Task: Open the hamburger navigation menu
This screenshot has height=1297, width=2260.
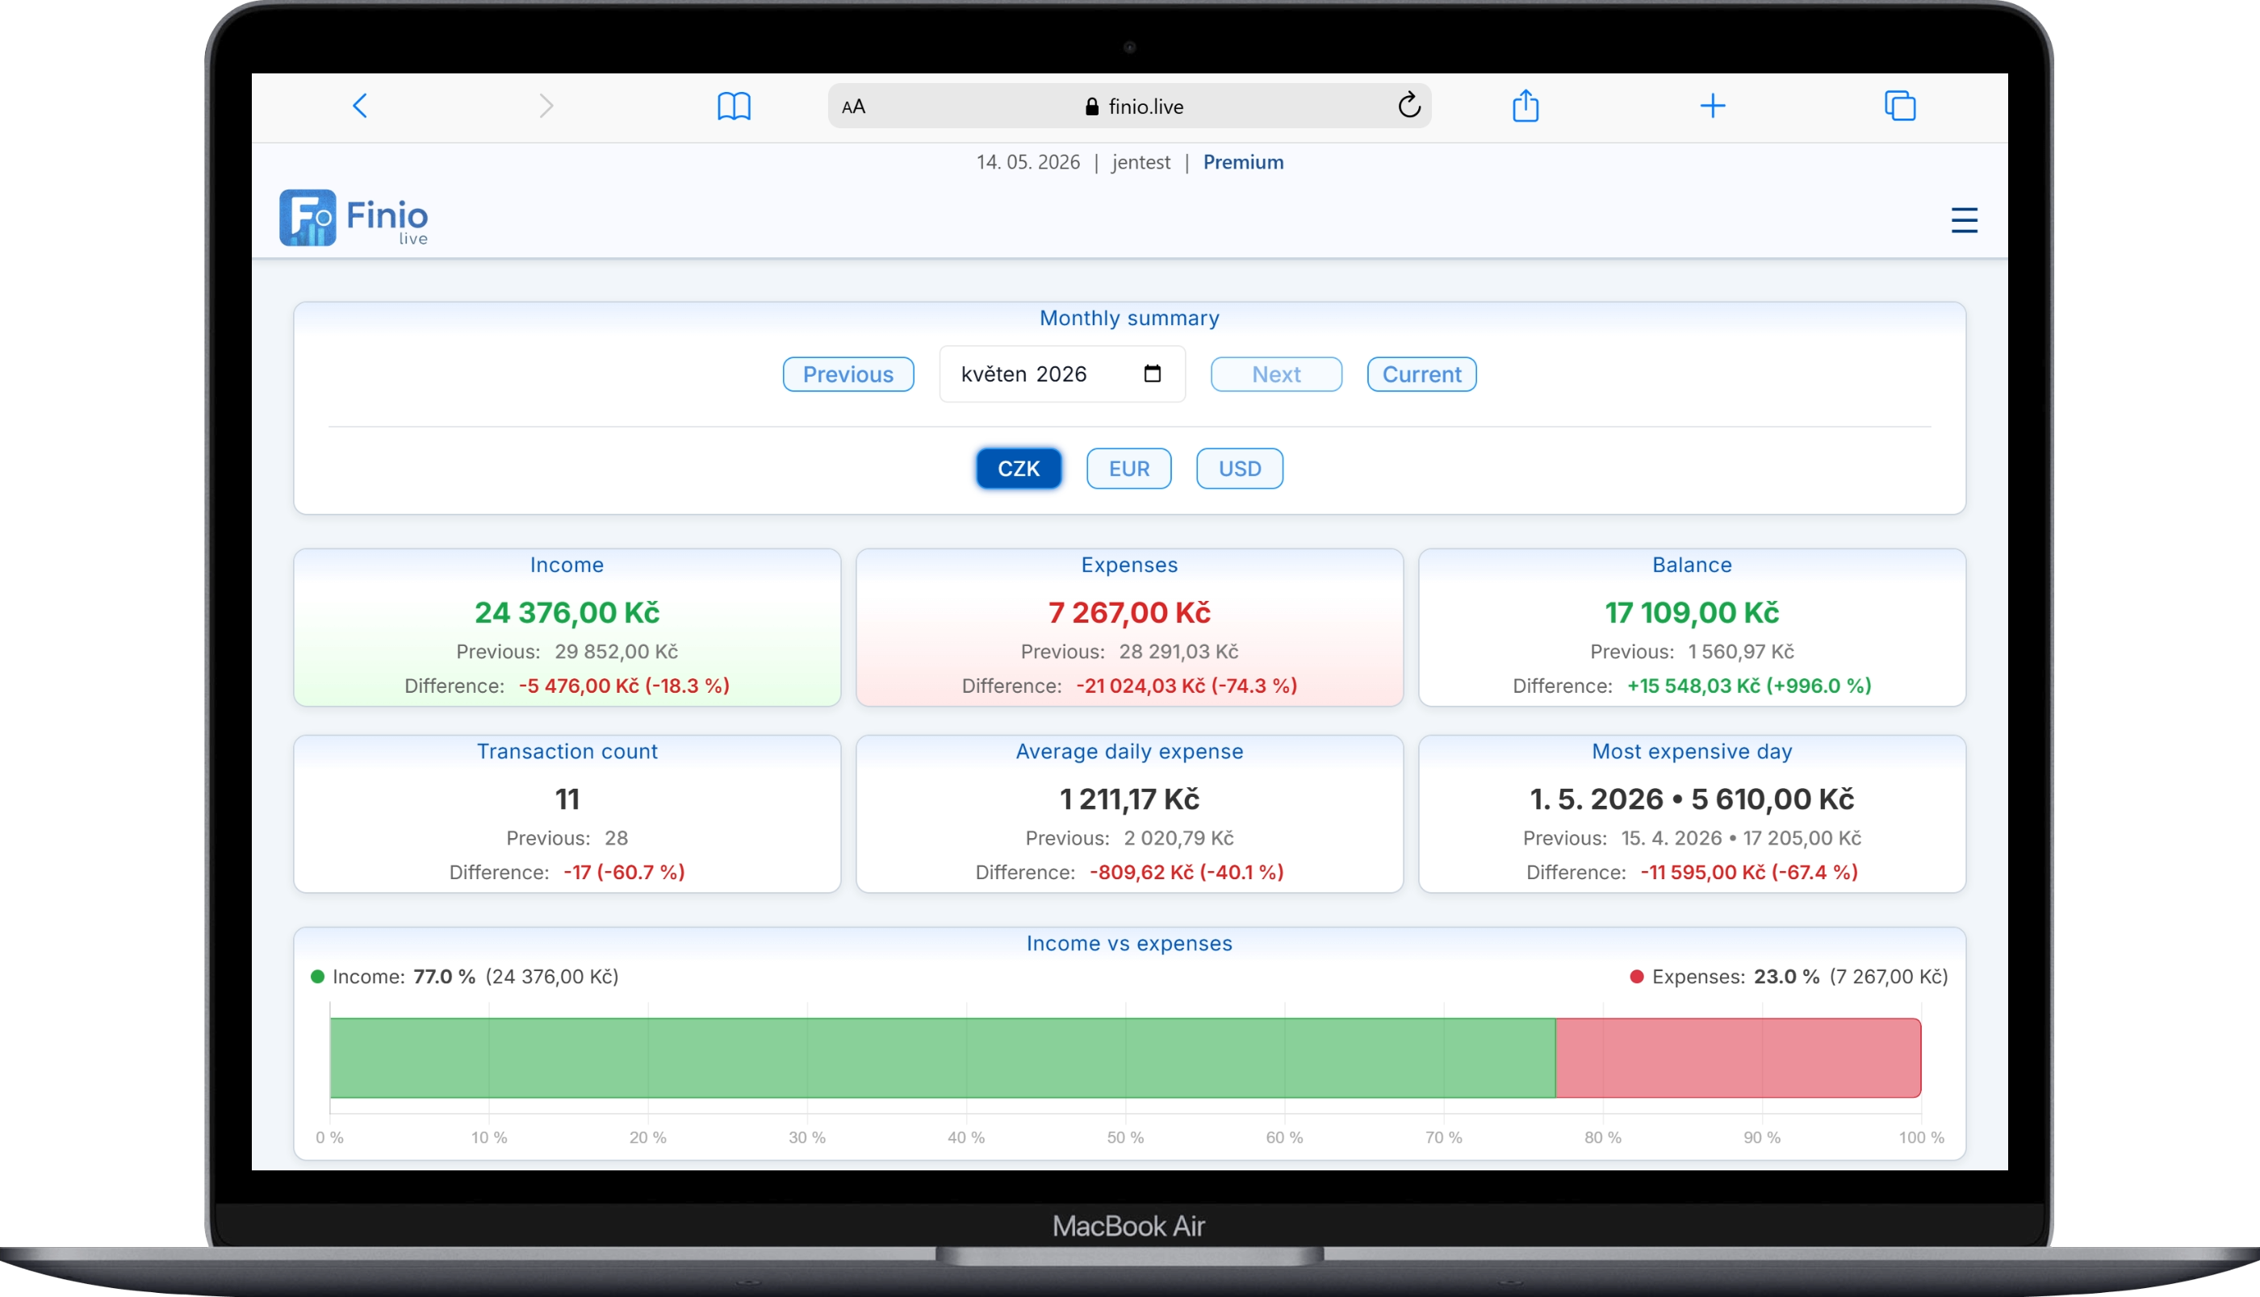Action: point(1964,220)
